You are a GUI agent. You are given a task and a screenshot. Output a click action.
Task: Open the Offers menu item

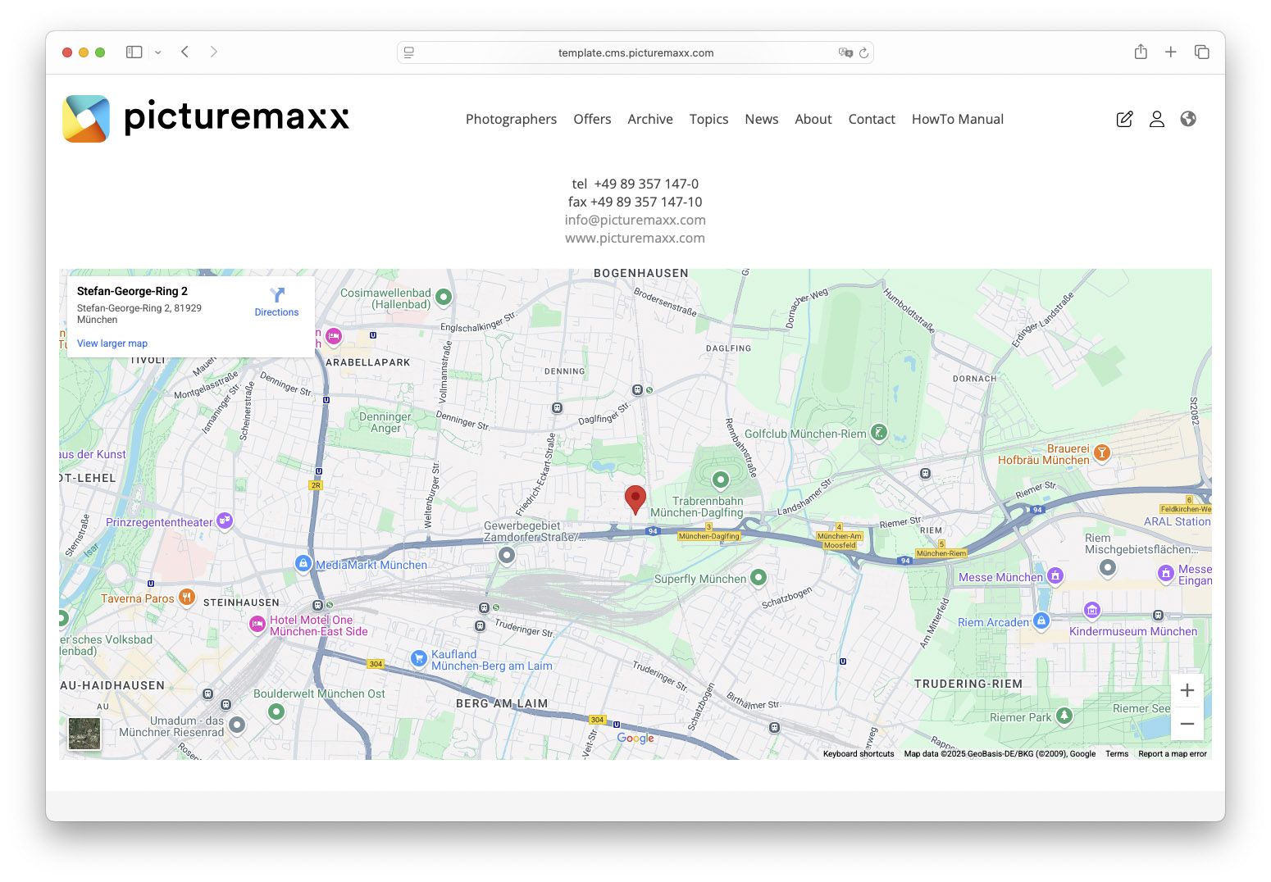592,119
